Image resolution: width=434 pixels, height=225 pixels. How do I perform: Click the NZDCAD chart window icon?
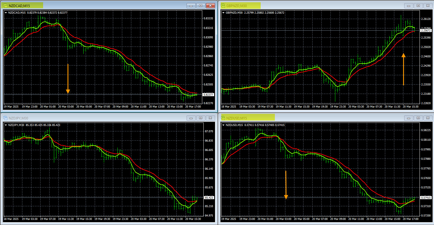click(x=5, y=5)
